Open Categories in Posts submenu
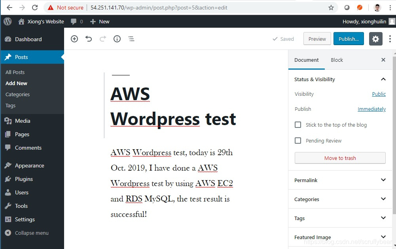 [17, 95]
